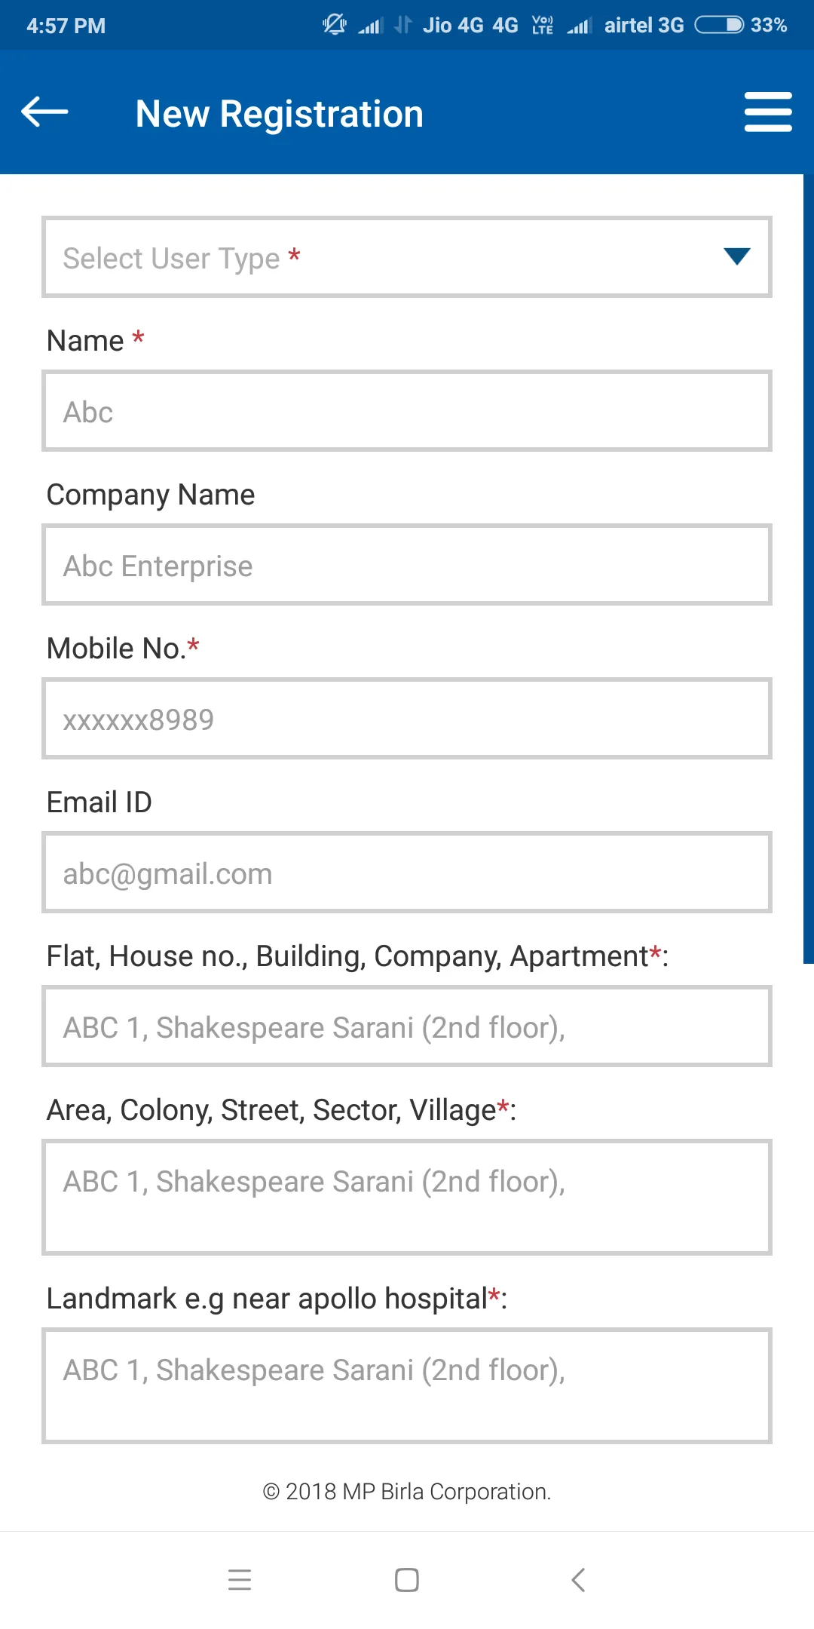This screenshot has height=1629, width=814.
Task: Click the MP Birla Corporation copyright text
Action: (x=407, y=1492)
